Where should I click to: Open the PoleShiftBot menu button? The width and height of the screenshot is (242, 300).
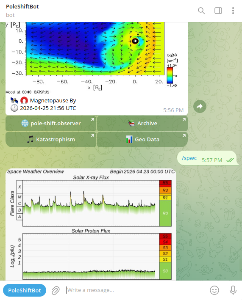click(x=25, y=290)
